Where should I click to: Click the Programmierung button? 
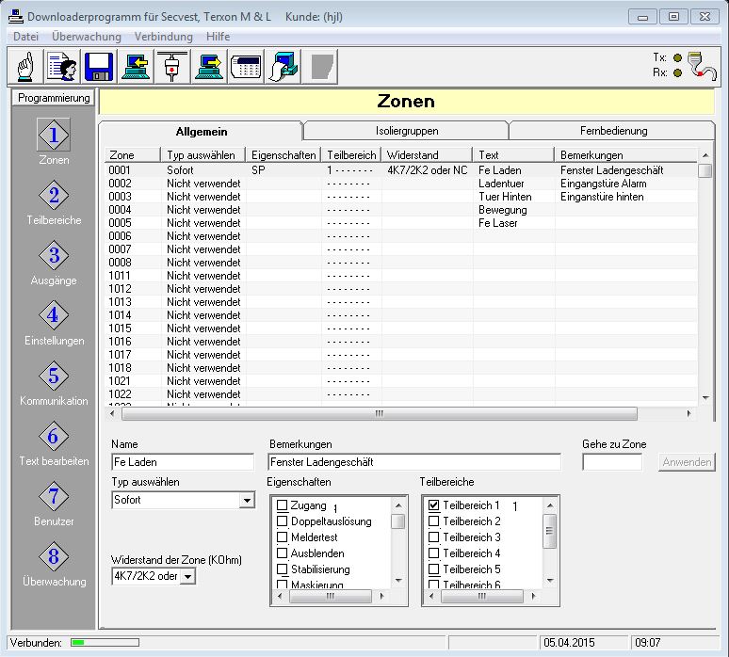pos(53,98)
